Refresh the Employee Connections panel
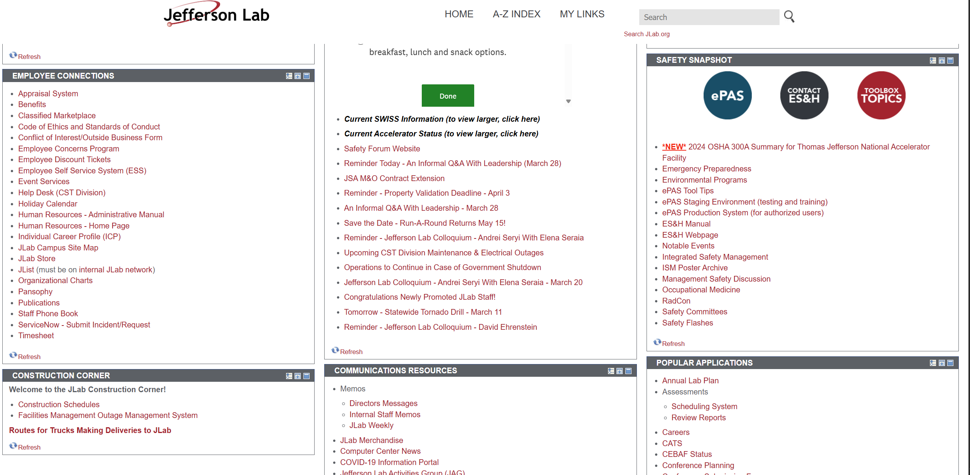Screen dimensions: 970x475 tap(25, 356)
